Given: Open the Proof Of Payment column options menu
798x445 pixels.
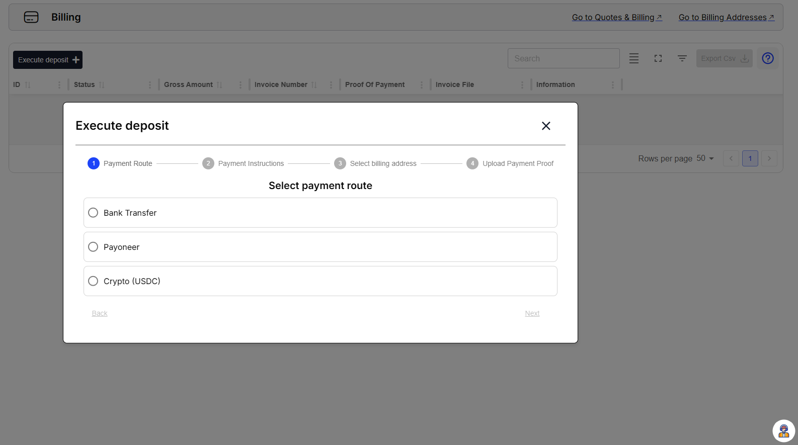Looking at the screenshot, I should click(422, 85).
